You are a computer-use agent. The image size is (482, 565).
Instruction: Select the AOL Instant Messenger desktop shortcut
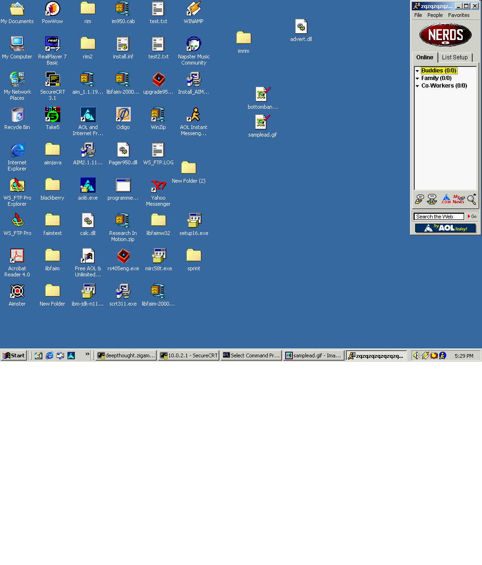(193, 121)
